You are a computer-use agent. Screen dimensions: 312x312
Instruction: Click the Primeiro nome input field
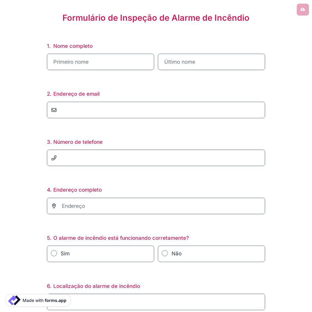(x=100, y=62)
